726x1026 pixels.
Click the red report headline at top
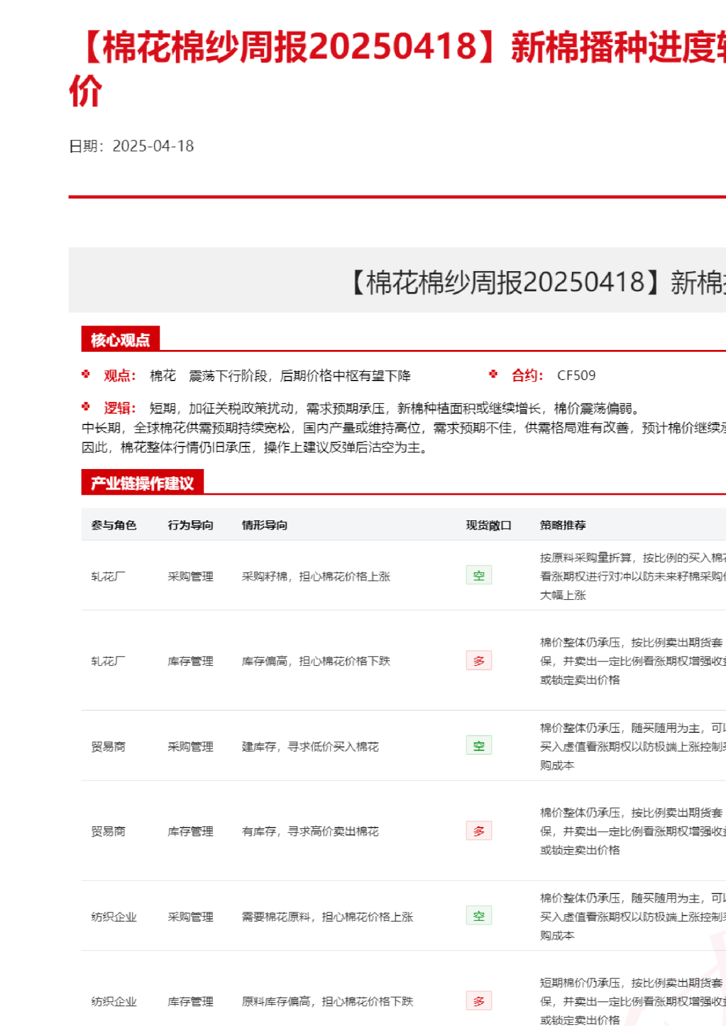[397, 49]
